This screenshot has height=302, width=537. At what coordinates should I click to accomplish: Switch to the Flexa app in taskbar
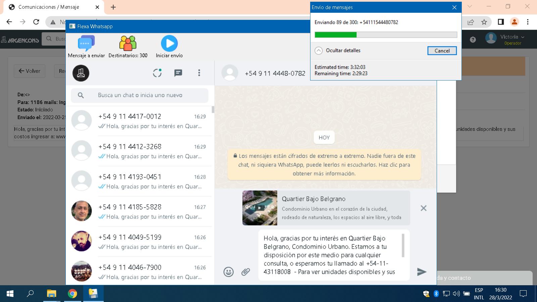click(x=93, y=294)
